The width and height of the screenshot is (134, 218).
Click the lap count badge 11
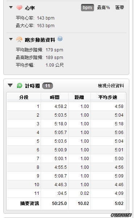click(48, 86)
